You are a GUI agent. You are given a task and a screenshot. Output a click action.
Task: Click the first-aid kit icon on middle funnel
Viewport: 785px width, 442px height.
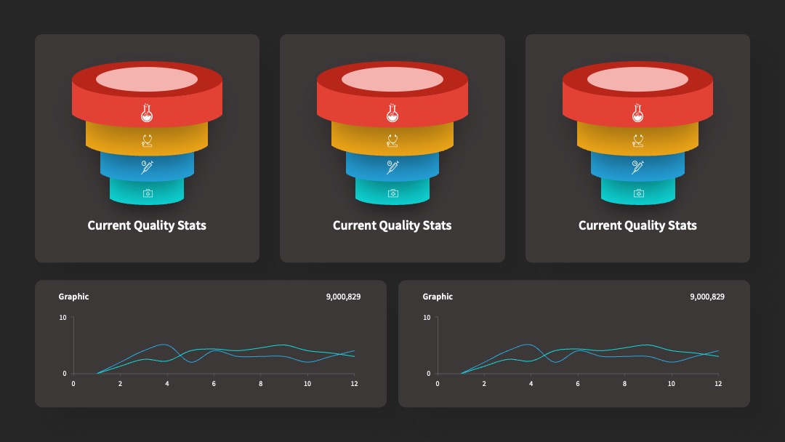click(393, 193)
